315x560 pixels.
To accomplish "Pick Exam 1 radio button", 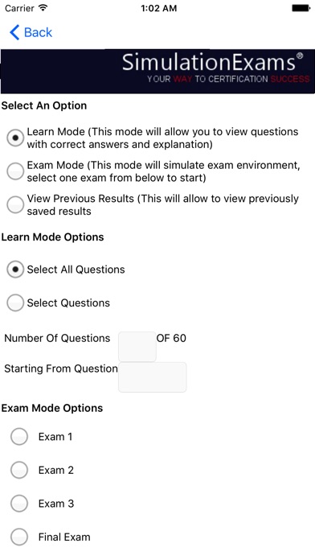I will [x=19, y=436].
